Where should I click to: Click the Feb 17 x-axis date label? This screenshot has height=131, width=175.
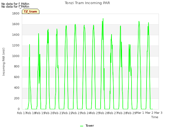[21, 113]
